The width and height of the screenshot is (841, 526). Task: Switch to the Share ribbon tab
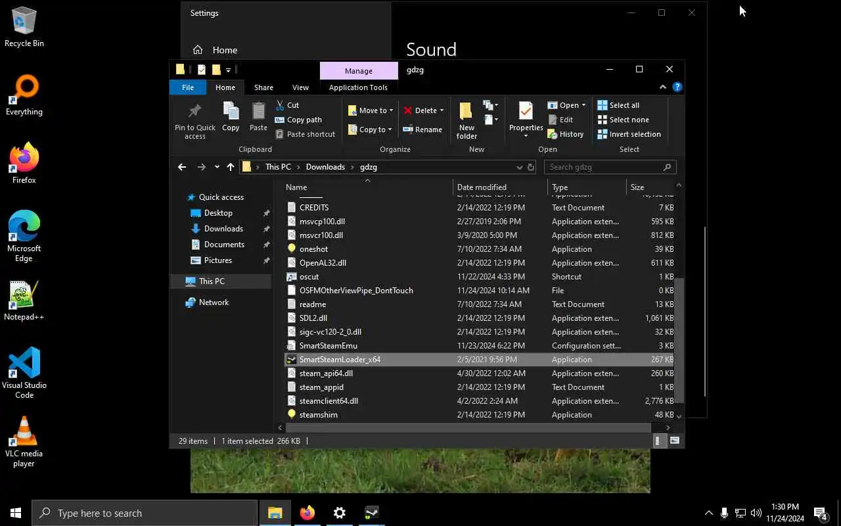[263, 87]
